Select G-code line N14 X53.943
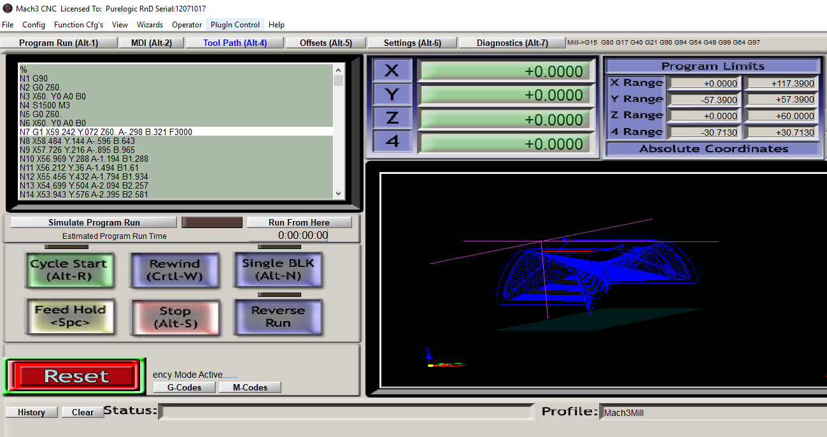 [176, 194]
